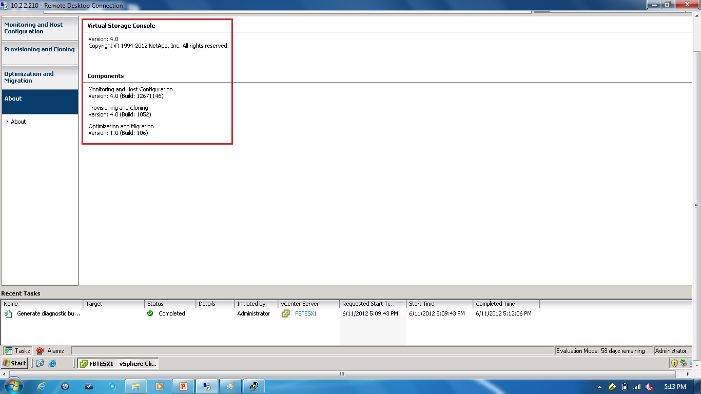Screen dimensions: 701x394
Task: Click the show hidden icons arrow in the tray
Action: (x=599, y=386)
